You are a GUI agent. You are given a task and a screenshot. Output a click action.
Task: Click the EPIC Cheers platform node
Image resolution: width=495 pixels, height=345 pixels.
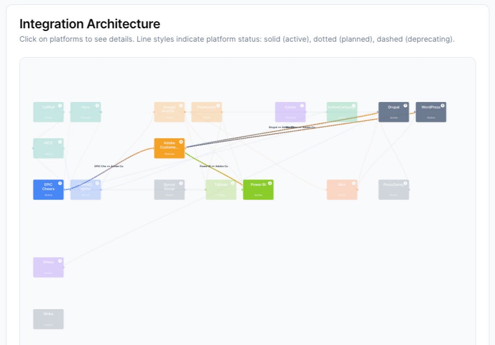coord(49,190)
